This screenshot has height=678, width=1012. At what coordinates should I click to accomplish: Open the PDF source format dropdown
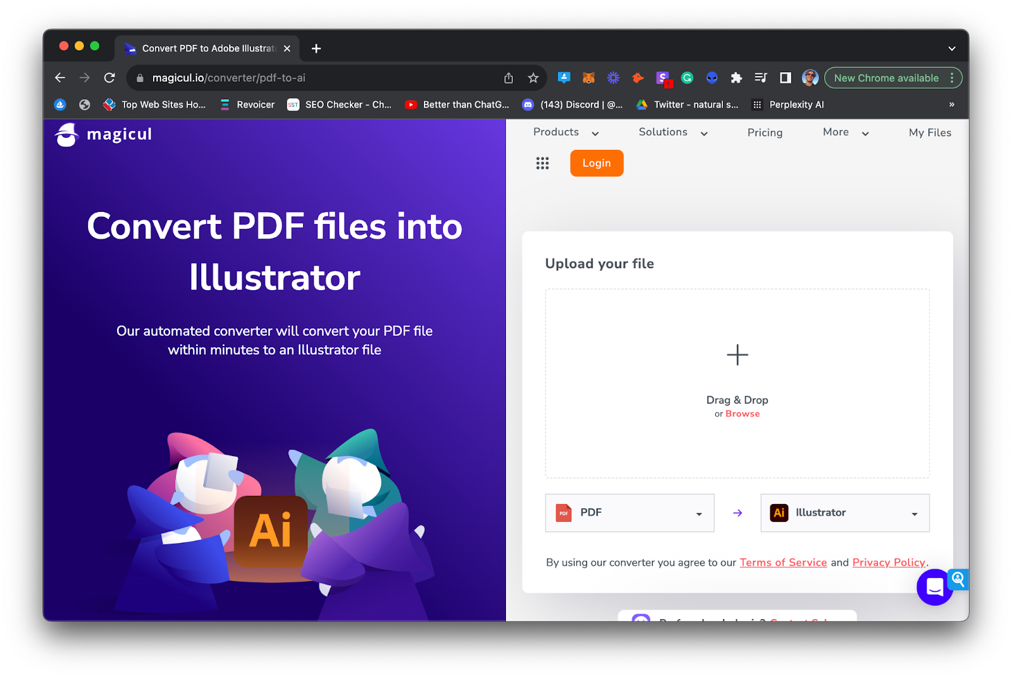[630, 513]
